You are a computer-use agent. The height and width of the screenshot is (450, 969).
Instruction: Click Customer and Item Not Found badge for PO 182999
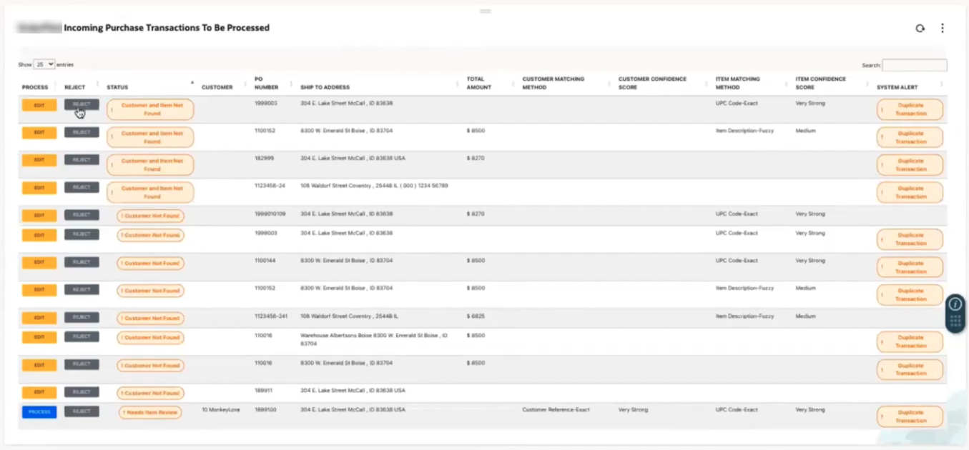point(150,165)
